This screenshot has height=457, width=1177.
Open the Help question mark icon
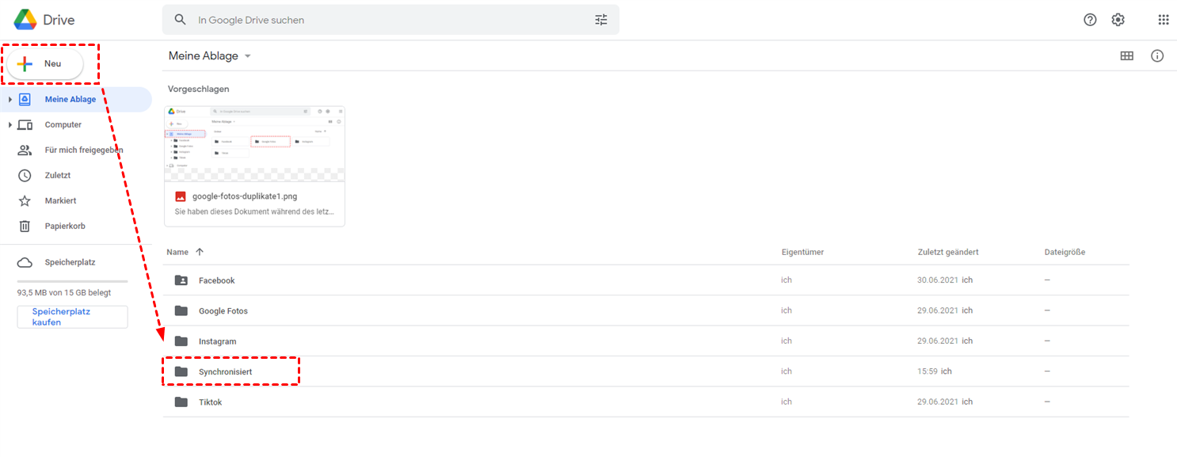[x=1090, y=20]
